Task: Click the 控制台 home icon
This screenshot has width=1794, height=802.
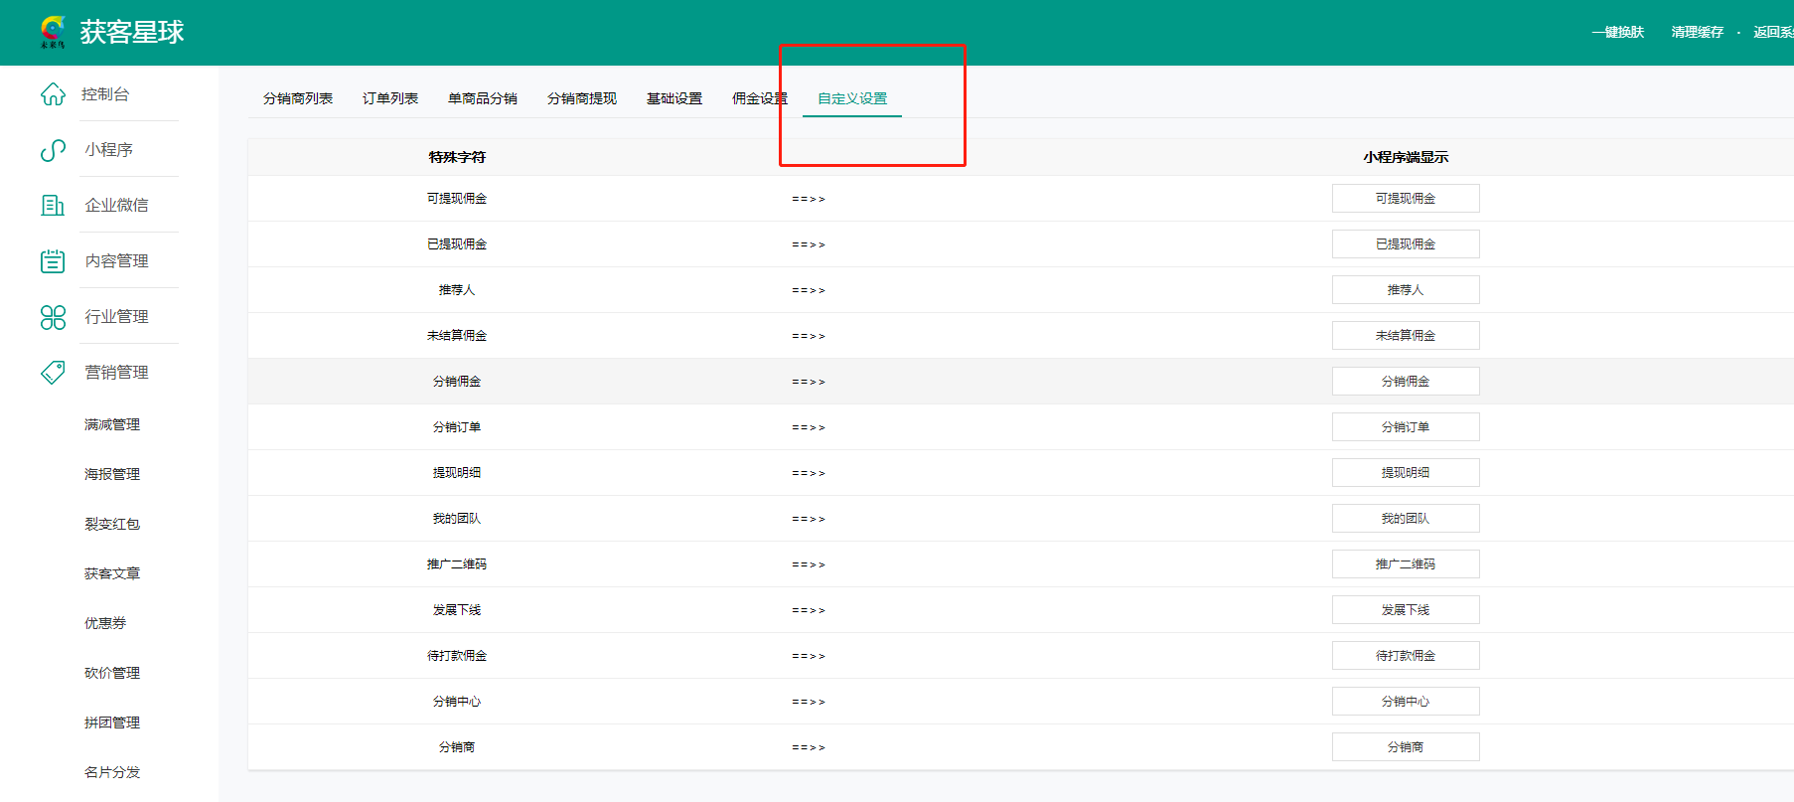Action: (53, 94)
